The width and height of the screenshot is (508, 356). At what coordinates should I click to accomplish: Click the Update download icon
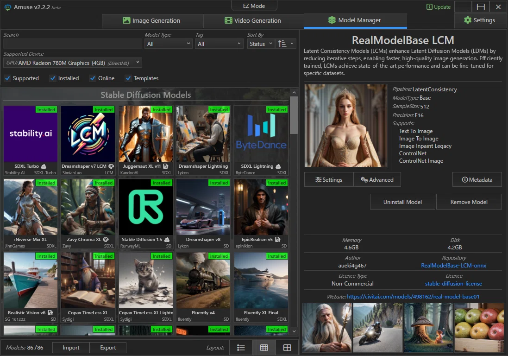pyautogui.click(x=429, y=7)
